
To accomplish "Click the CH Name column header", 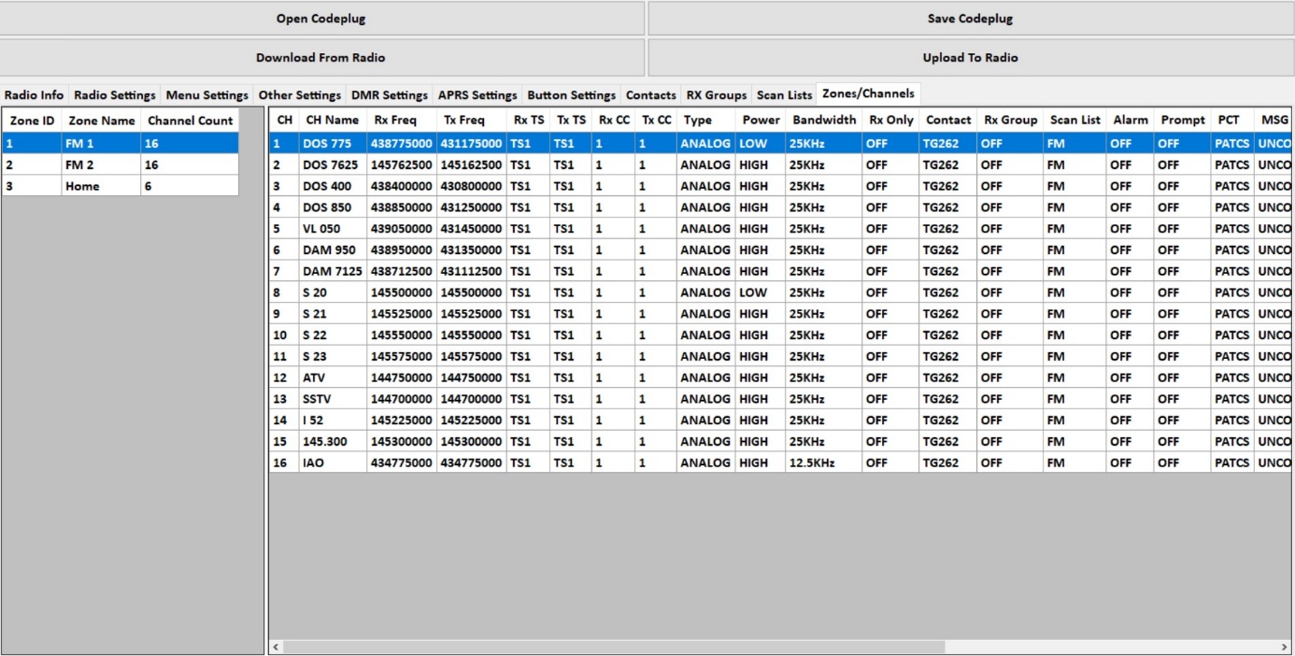I will coord(332,121).
